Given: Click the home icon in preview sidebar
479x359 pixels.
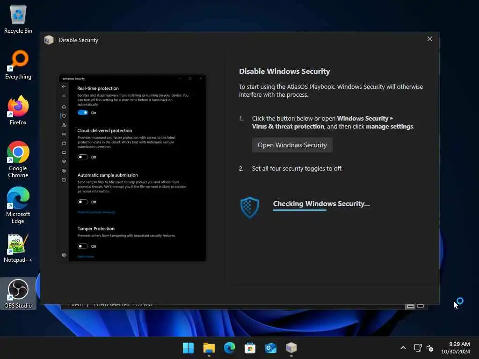Looking at the screenshot, I should pyautogui.click(x=64, y=107).
